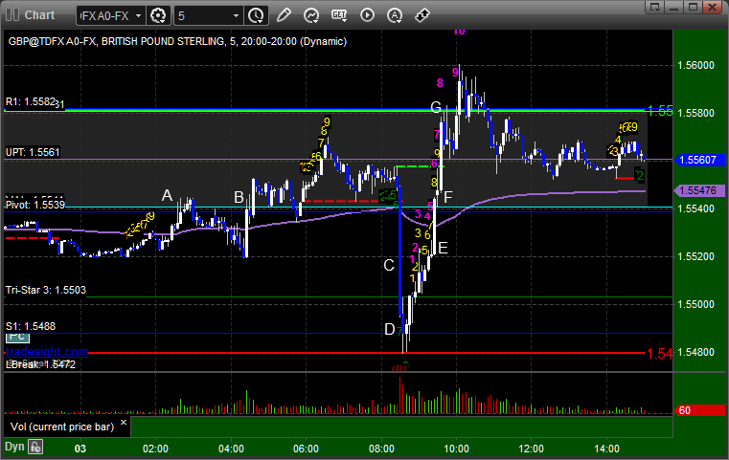Click the play replay button
This screenshot has height=460, width=729.
click(367, 15)
